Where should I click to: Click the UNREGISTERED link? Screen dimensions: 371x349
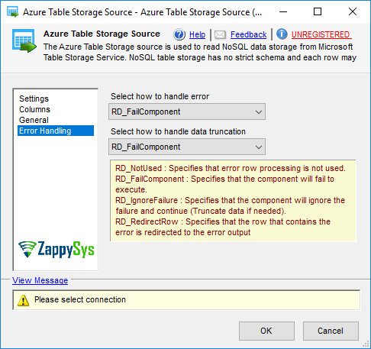coord(321,34)
